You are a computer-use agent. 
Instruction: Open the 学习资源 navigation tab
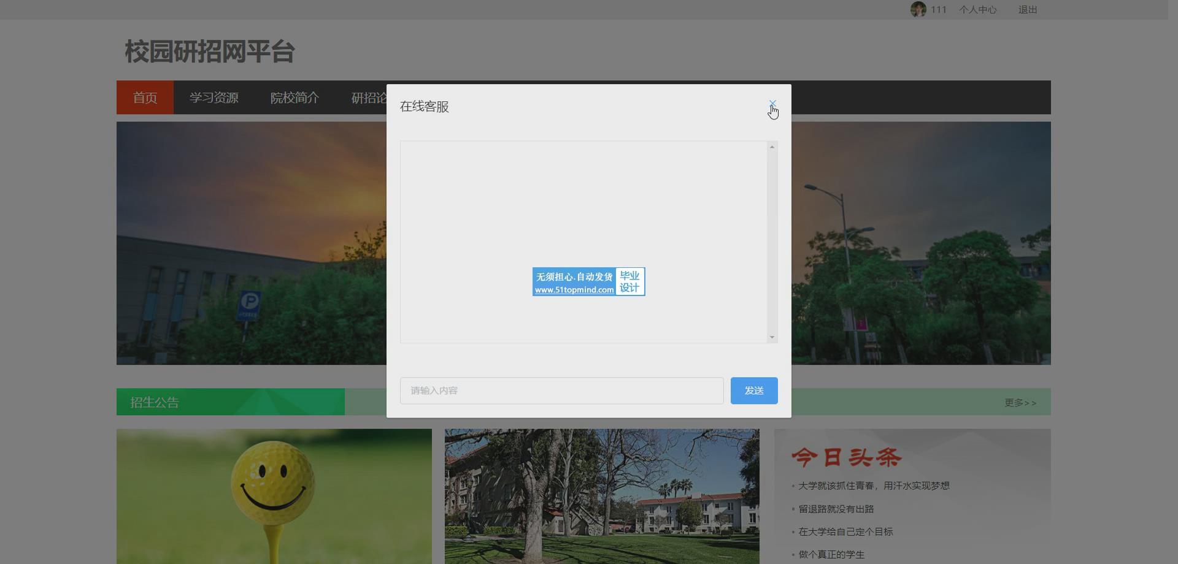coord(214,97)
